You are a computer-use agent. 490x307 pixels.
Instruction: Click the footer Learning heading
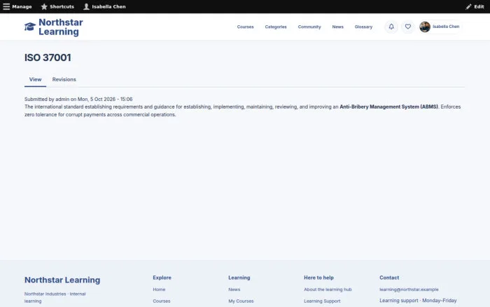pyautogui.click(x=239, y=278)
